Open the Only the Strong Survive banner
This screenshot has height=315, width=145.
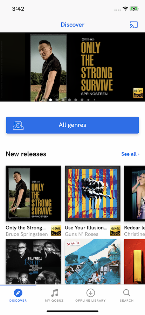[x=72, y=67]
